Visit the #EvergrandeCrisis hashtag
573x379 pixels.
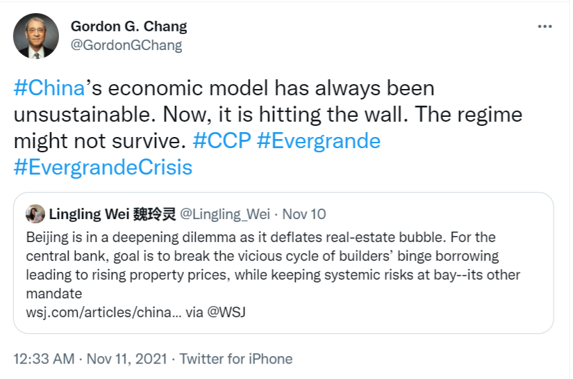pyautogui.click(x=103, y=167)
